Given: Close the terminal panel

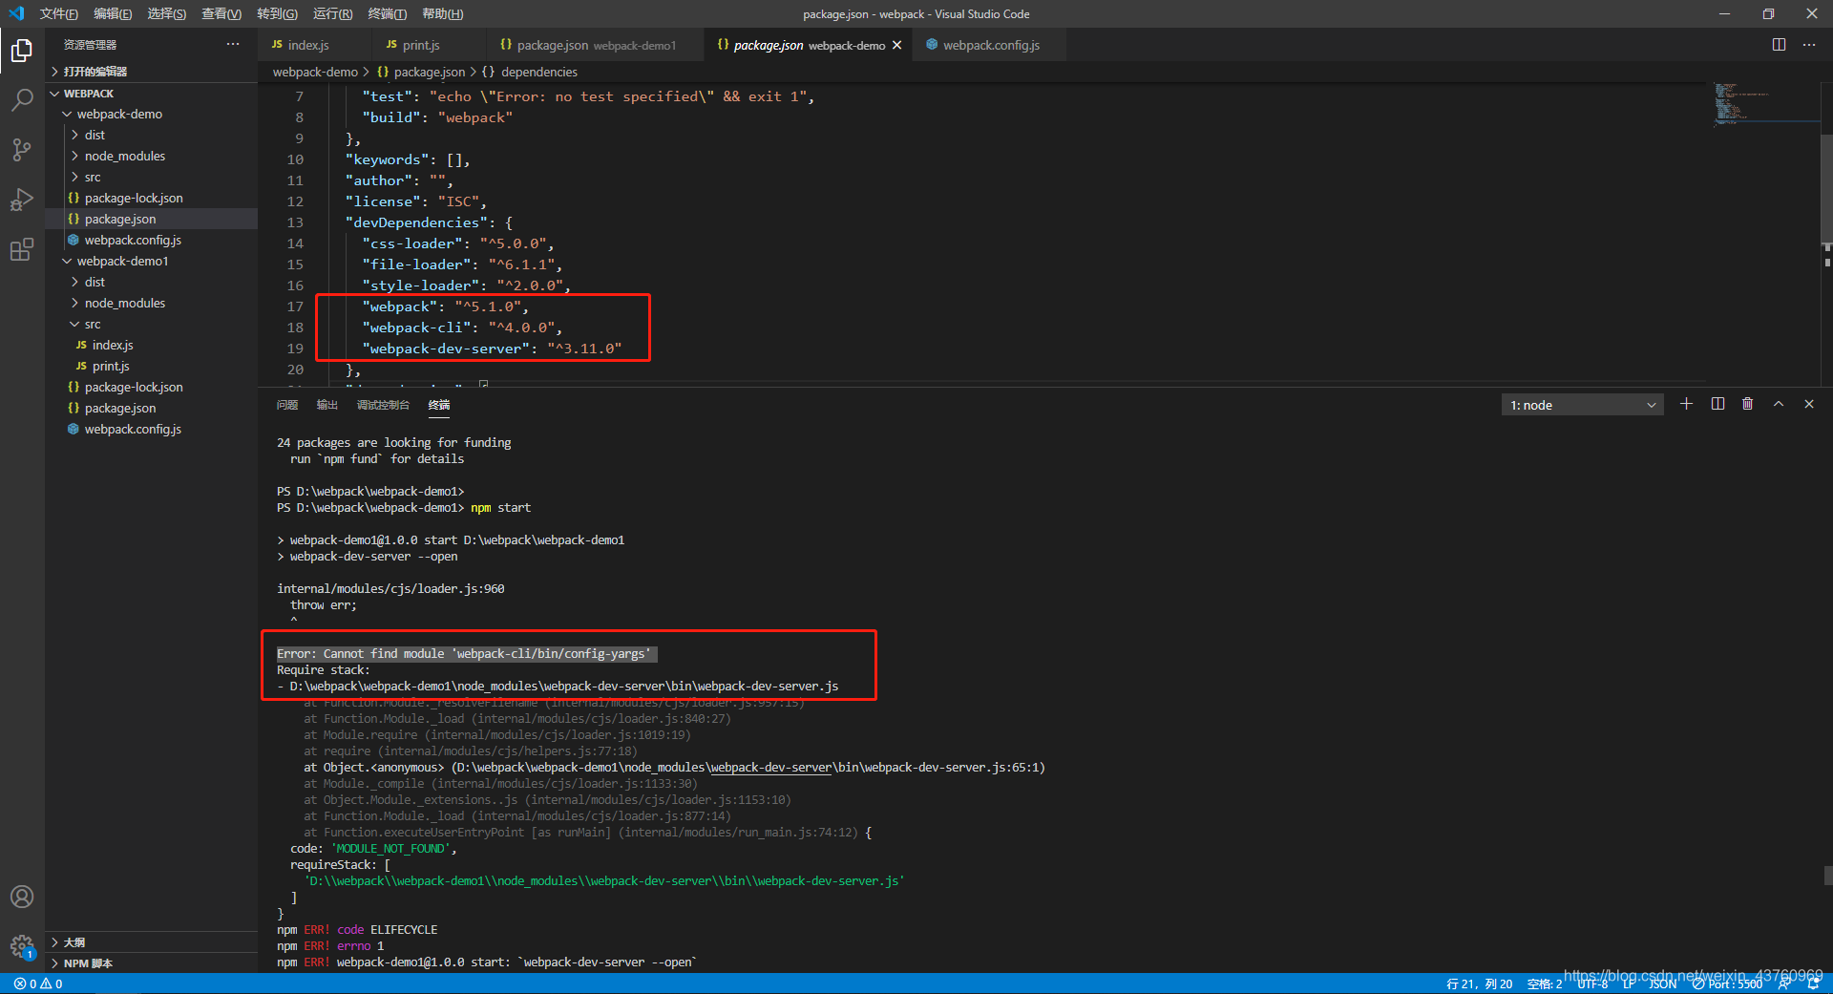Looking at the screenshot, I should pyautogui.click(x=1809, y=404).
